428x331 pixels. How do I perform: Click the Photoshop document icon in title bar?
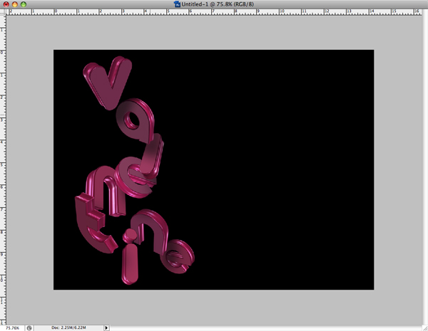click(177, 4)
